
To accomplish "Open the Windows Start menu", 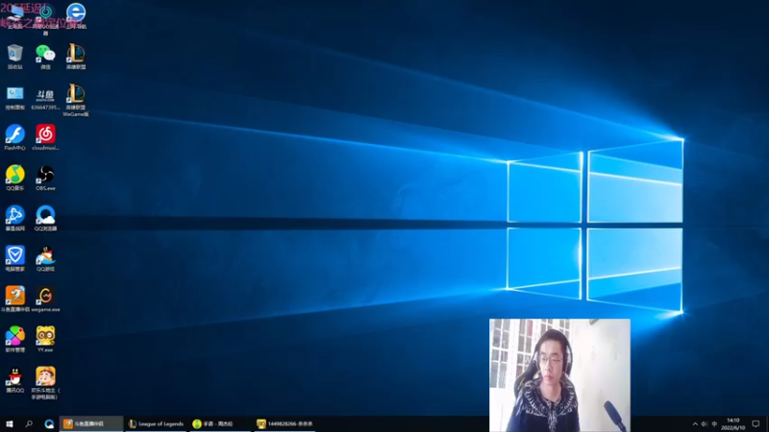I will pos(10,423).
